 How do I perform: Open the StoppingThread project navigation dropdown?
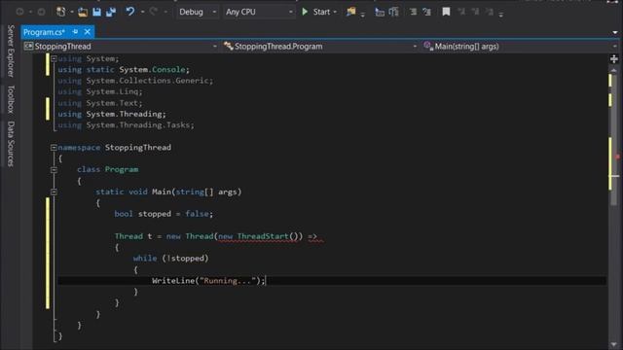pyautogui.click(x=121, y=47)
